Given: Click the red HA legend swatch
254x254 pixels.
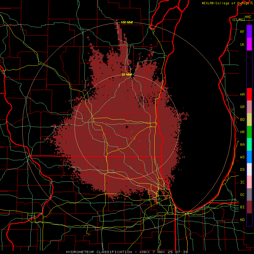Looking at the screenshot, I should click(249, 94).
